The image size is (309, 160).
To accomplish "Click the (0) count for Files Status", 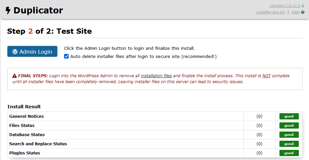I will tap(259, 125).
